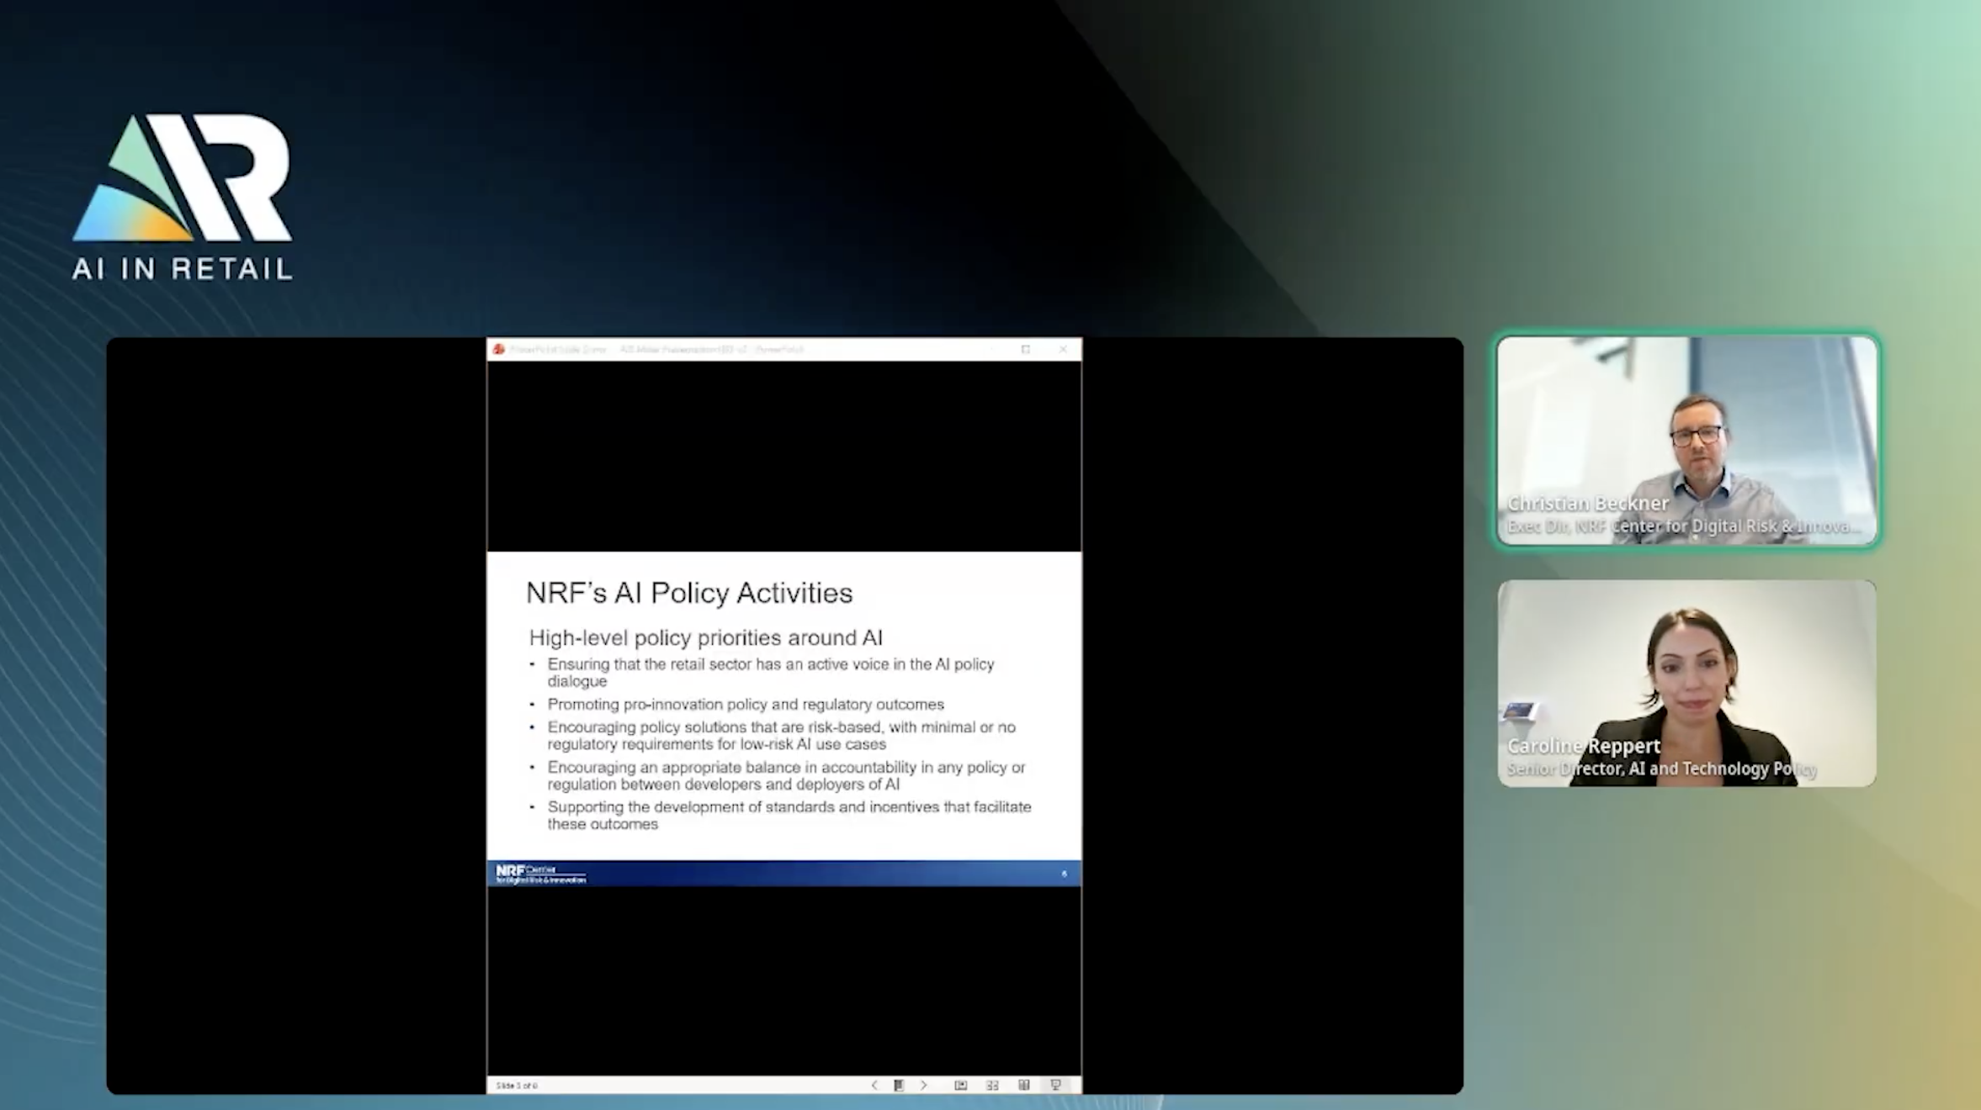Click the NRF Center logo in slide footer

point(540,874)
